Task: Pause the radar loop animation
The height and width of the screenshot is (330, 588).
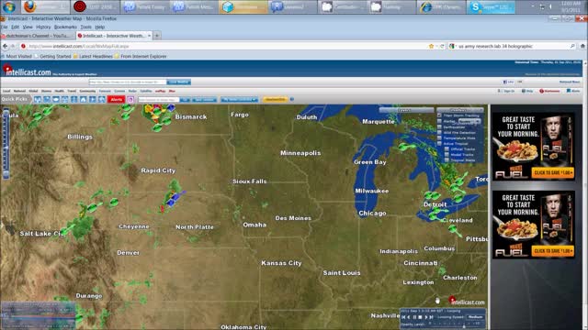Action: [x=414, y=317]
